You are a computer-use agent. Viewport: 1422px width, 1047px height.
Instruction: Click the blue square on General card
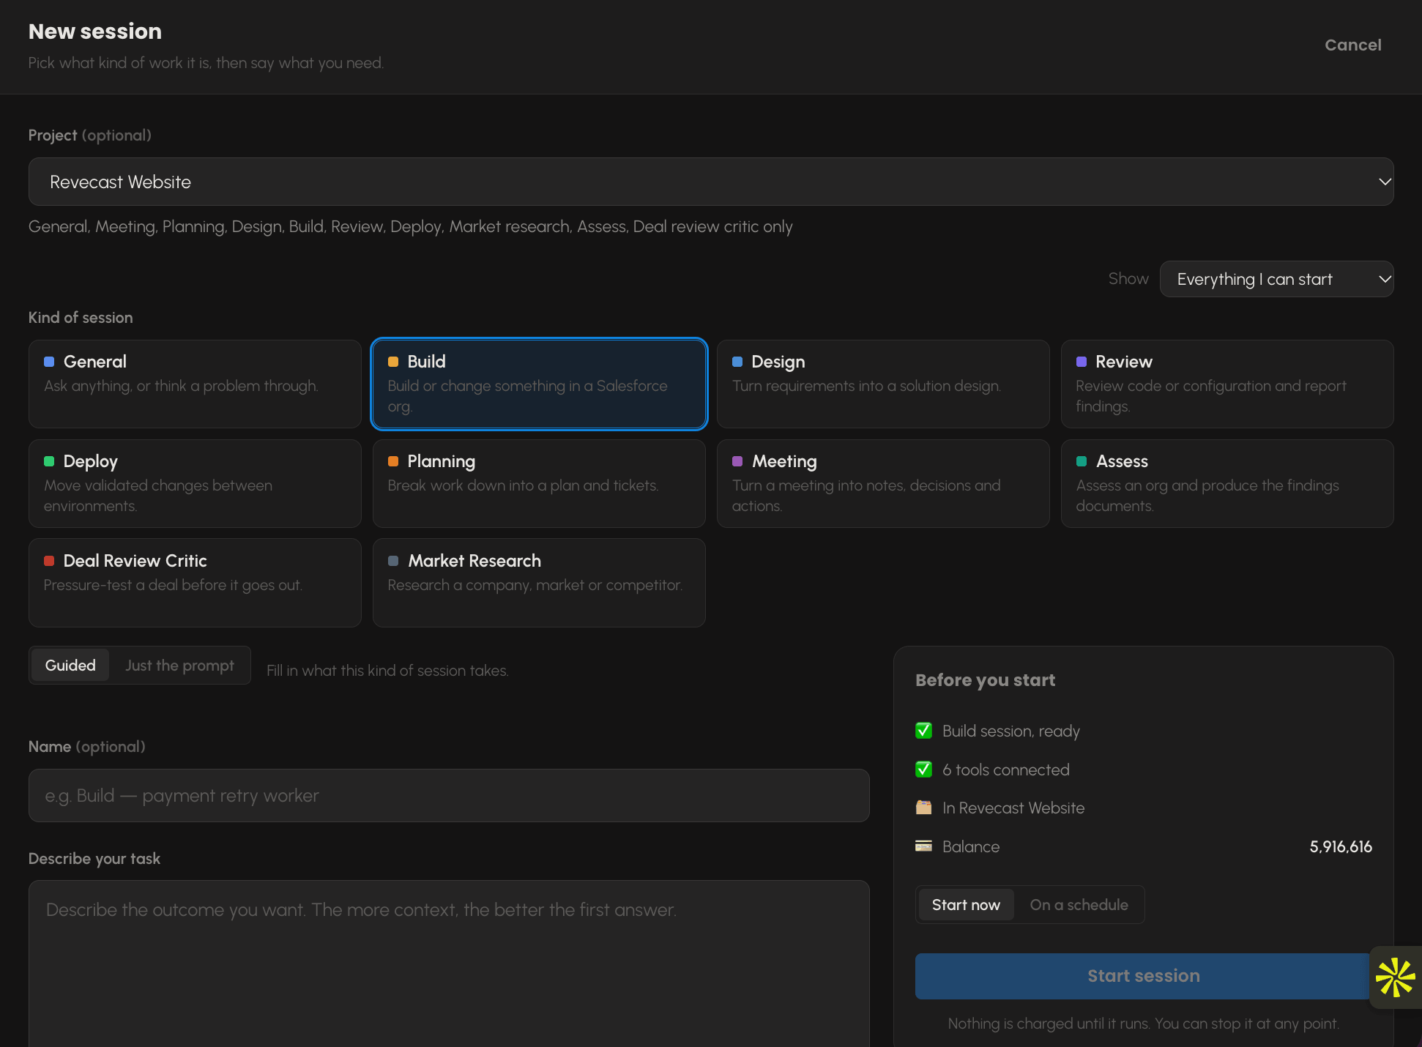pyautogui.click(x=49, y=362)
